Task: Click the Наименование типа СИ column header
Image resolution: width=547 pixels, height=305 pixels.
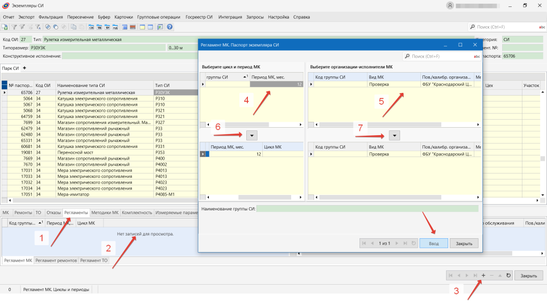Action: point(104,85)
